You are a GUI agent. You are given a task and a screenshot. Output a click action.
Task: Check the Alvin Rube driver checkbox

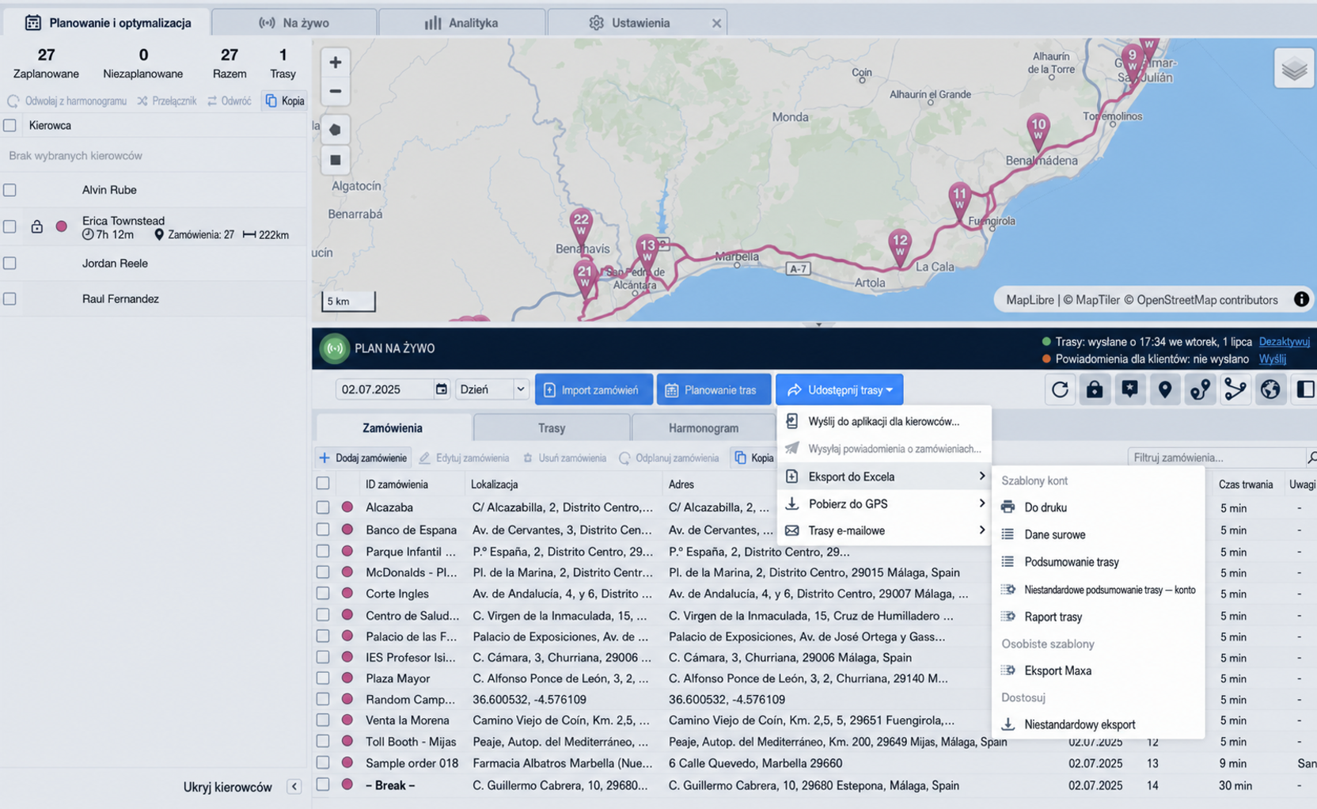[9, 190]
